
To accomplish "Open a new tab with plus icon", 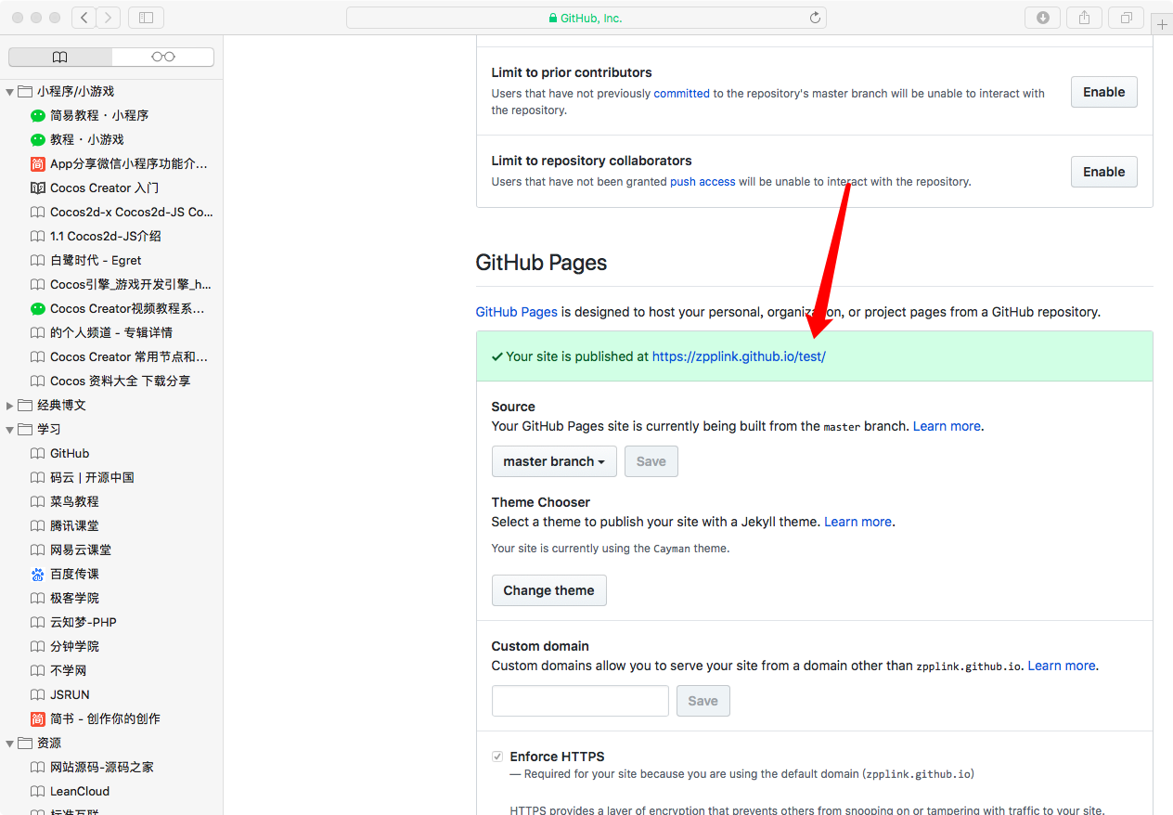I will (1162, 25).
